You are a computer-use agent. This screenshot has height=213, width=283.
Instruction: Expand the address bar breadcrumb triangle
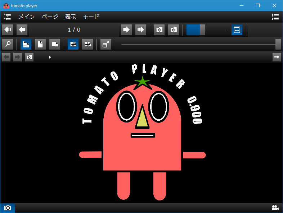pyautogui.click(x=50, y=57)
